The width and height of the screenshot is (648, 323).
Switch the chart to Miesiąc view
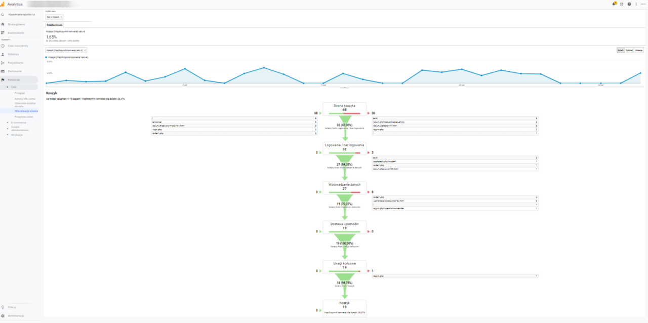[639, 50]
